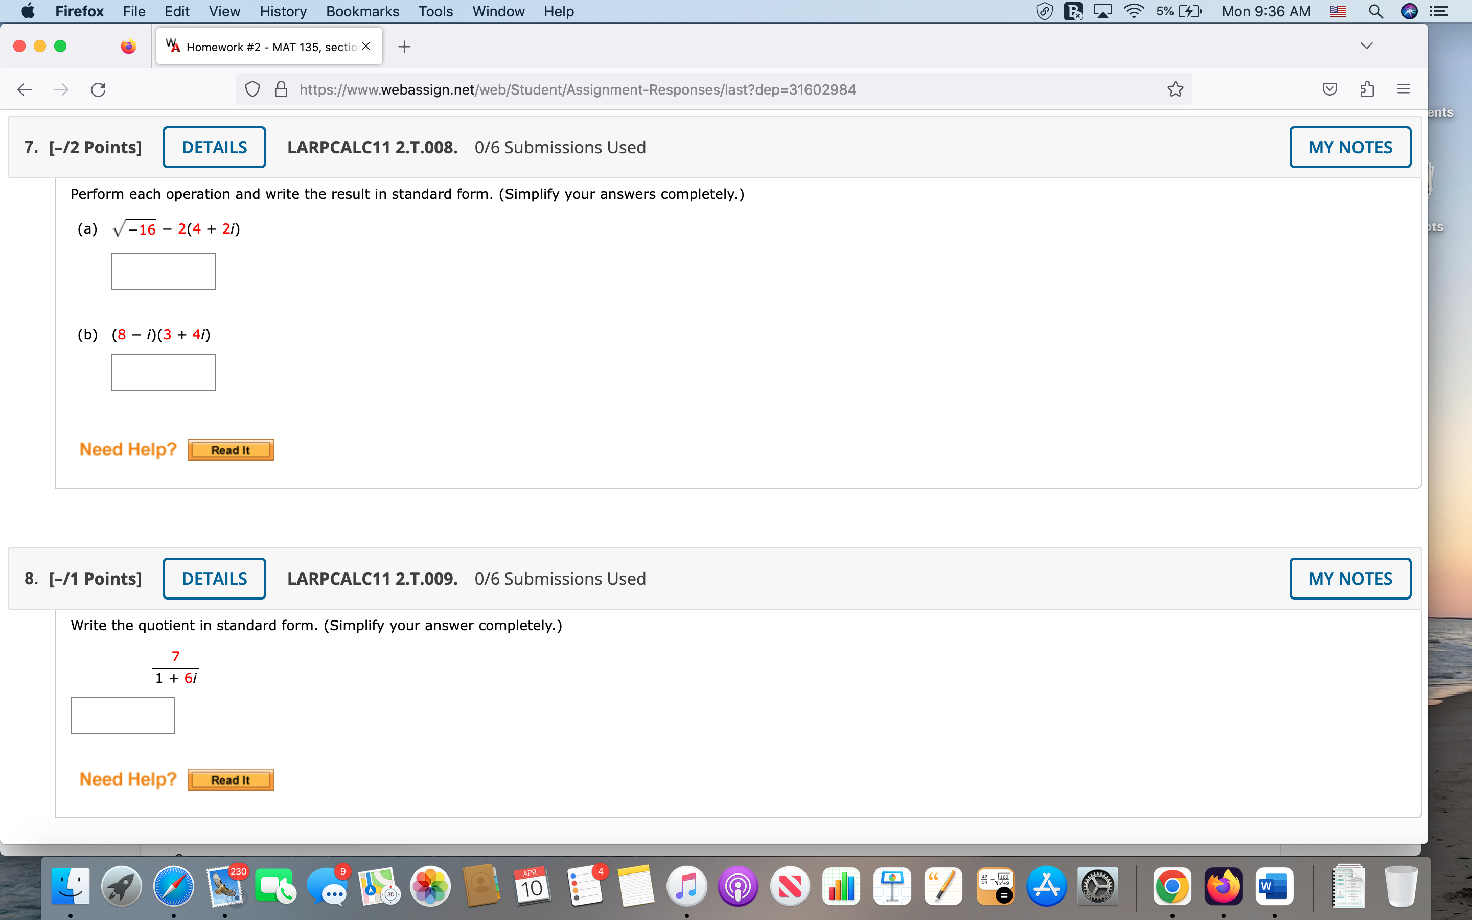The image size is (1472, 920).
Task: Open Firefox hamburger application menu
Action: click(1404, 89)
